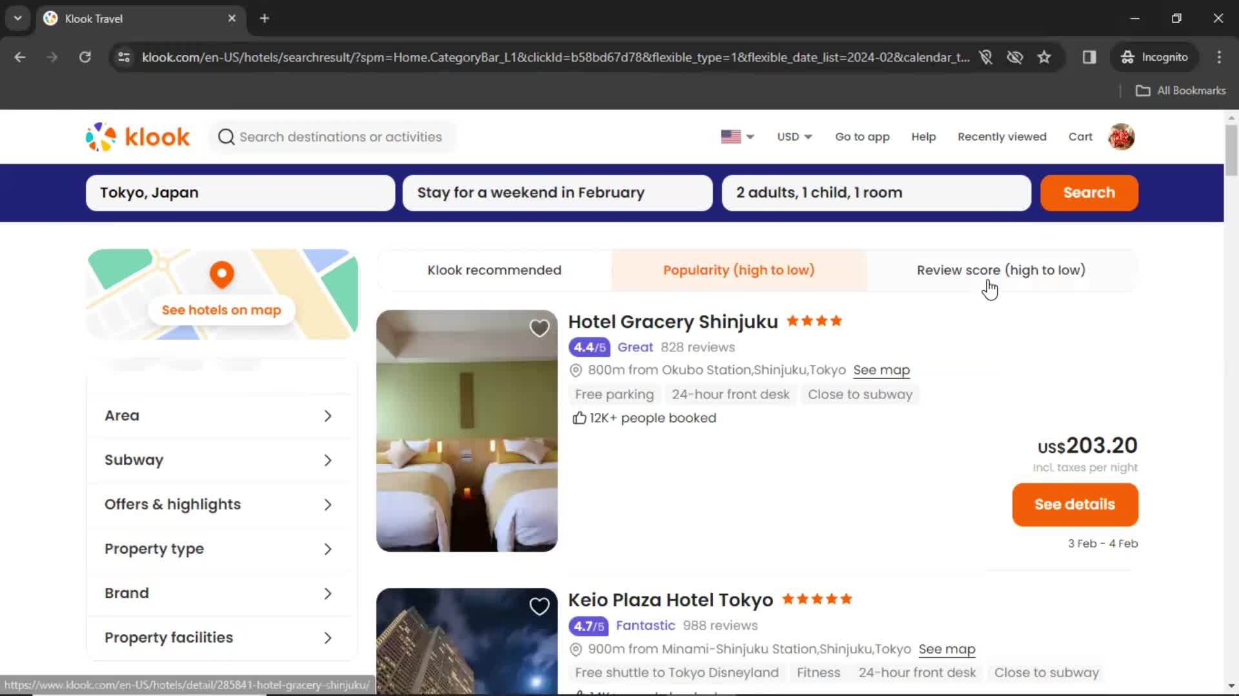Click the Free parking tag
The image size is (1239, 696).
click(614, 394)
